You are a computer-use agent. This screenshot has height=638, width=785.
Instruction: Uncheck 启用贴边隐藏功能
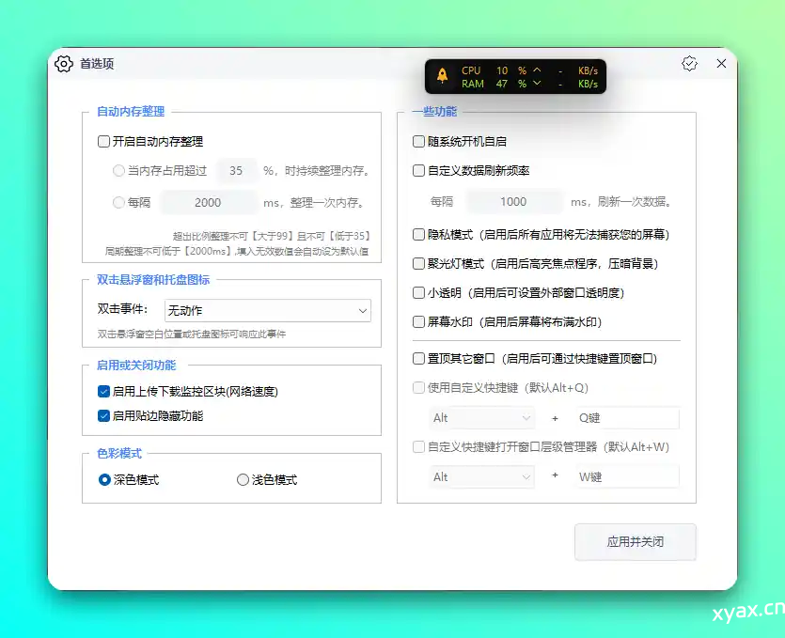(x=103, y=415)
